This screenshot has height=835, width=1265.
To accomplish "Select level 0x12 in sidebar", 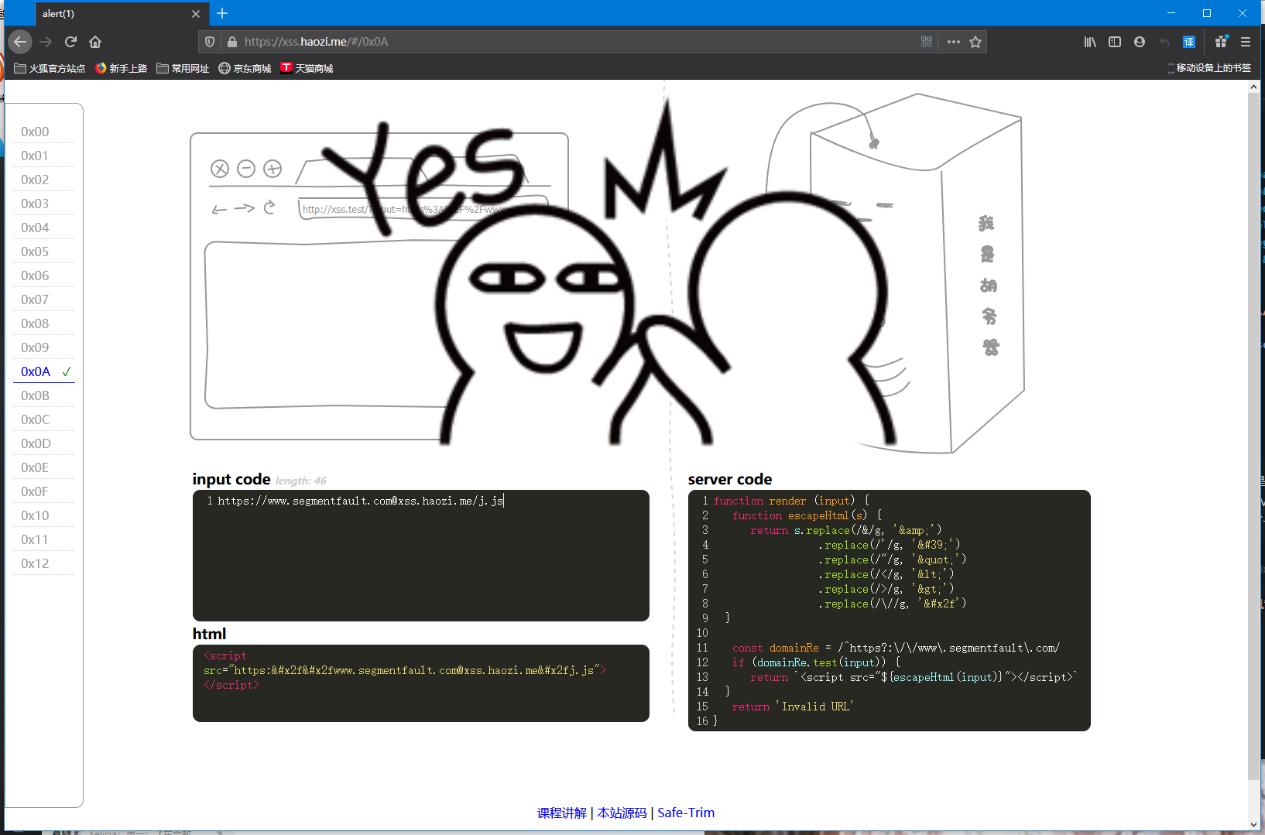I will point(44,563).
